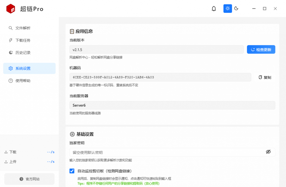The height and width of the screenshot is (187, 286).
Task: Copy the machine code with 复制
Action: tap(264, 77)
